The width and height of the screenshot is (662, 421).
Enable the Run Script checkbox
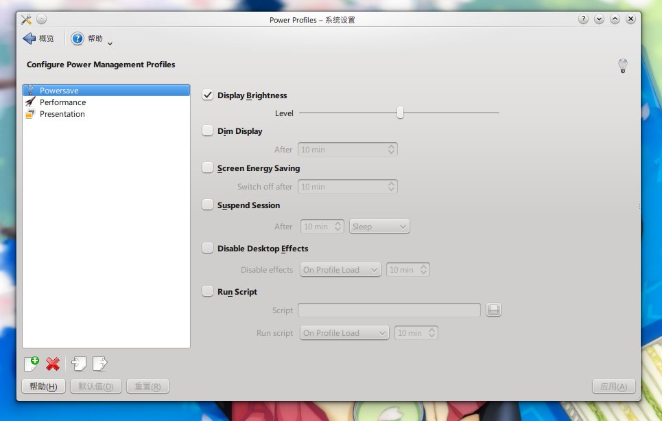tap(207, 291)
